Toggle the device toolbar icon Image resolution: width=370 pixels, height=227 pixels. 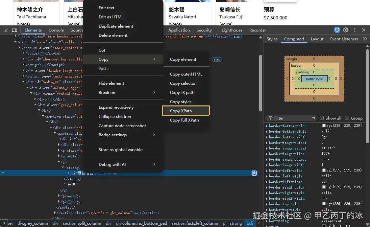pos(14,30)
